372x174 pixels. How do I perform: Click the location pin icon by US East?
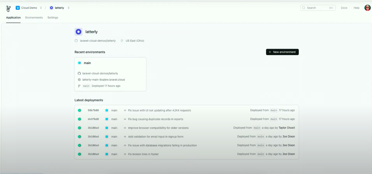pyautogui.click(x=122, y=41)
